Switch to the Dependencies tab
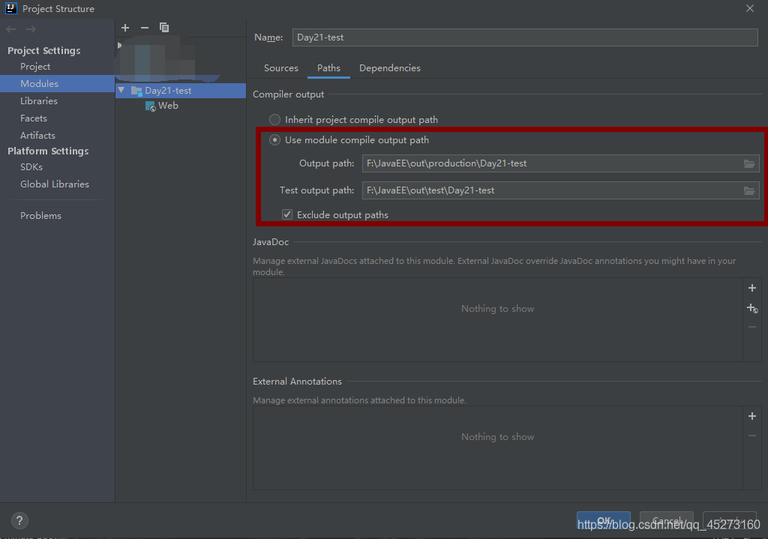This screenshot has height=539, width=768. 390,68
